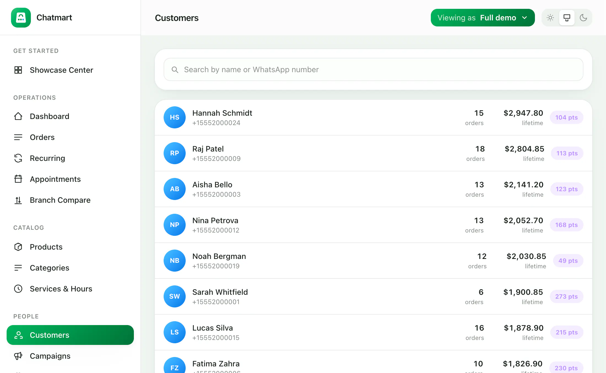Click the Branch Compare arrows icon
The width and height of the screenshot is (606, 373).
point(18,200)
